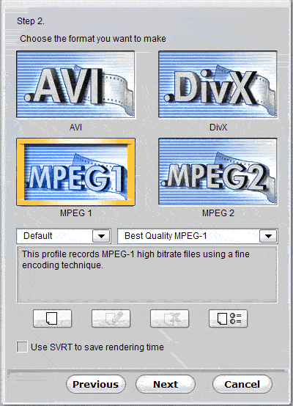Click the edit profile pencil icon
293x406 pixels.
coord(111,318)
